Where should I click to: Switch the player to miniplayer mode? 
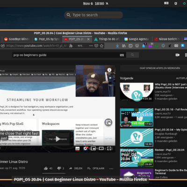coord(93,149)
